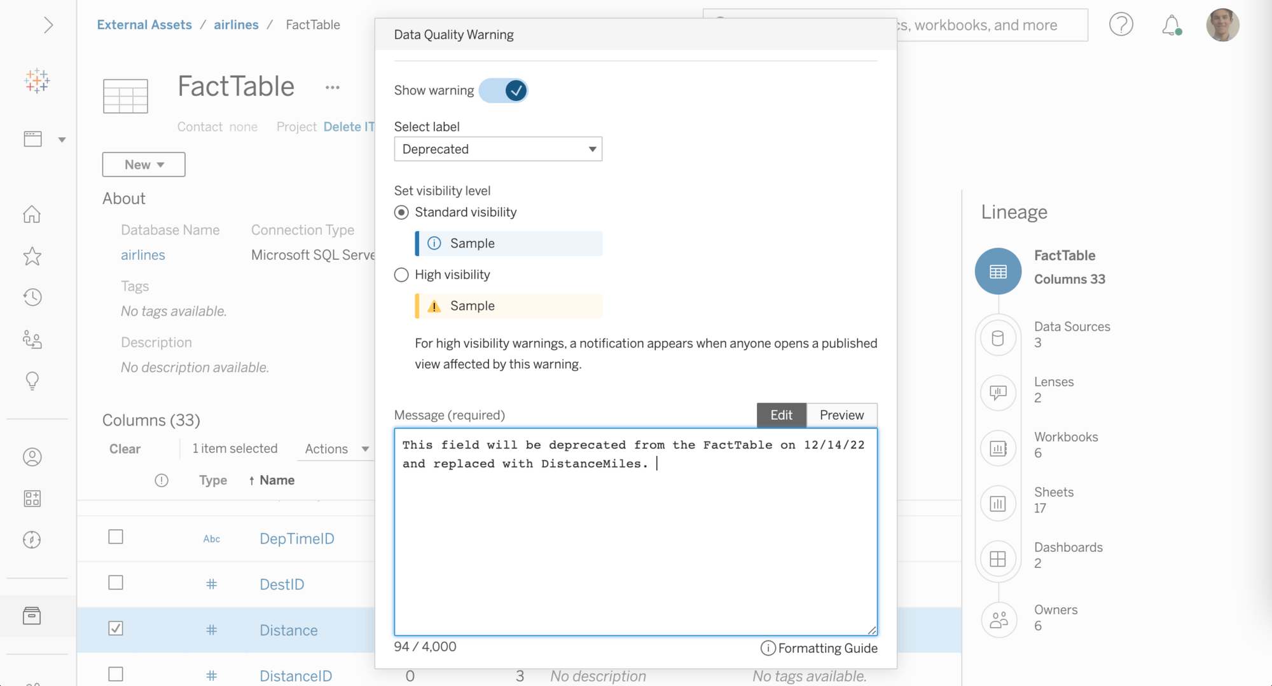The height and width of the screenshot is (686, 1272).
Task: Open Workbooks from the Lineage panel
Action: (x=1066, y=444)
